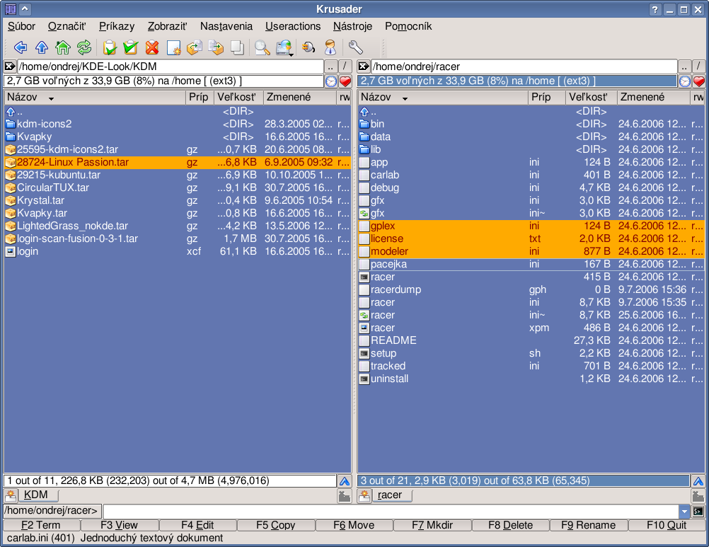Sort right panel by Príp header
This screenshot has width=709, height=547.
546,97
